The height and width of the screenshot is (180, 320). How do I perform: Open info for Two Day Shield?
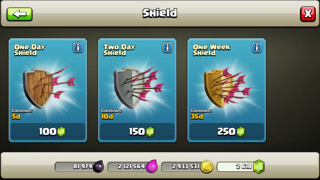point(167,48)
